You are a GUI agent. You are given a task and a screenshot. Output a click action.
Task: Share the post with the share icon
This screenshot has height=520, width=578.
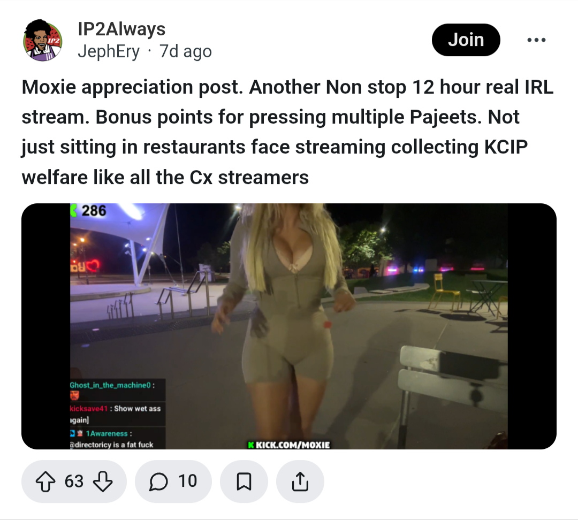(300, 481)
